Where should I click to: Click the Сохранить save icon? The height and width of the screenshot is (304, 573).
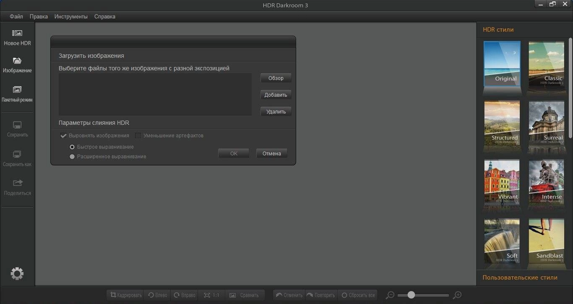coord(17,125)
